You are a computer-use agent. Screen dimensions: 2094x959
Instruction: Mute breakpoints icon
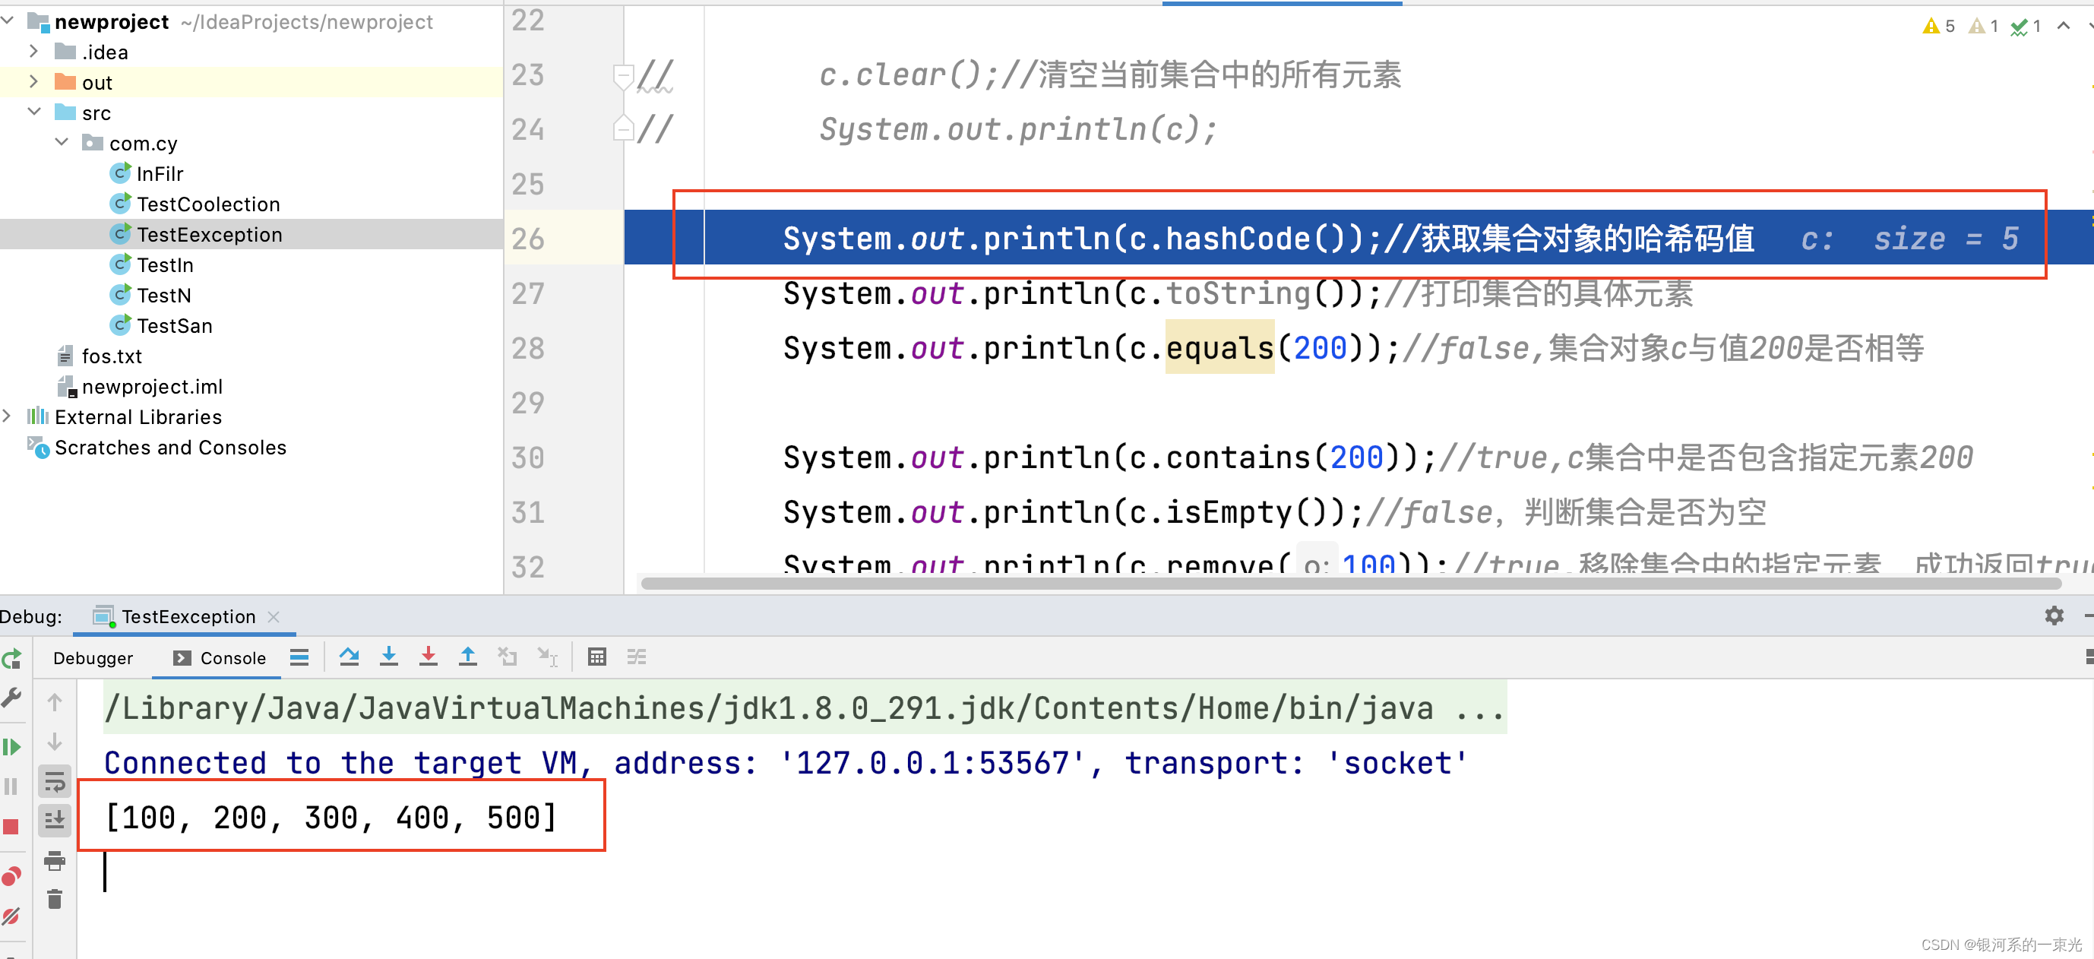(11, 916)
